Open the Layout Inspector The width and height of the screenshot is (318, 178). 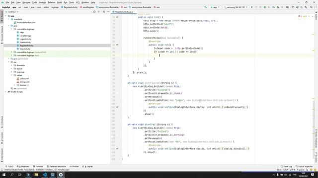coord(304,167)
